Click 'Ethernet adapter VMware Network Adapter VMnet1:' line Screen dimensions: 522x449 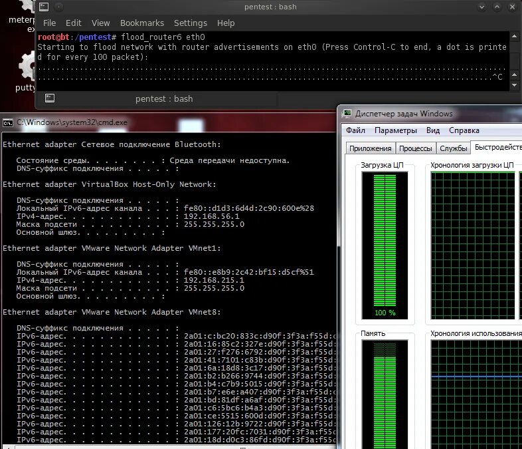(112, 248)
